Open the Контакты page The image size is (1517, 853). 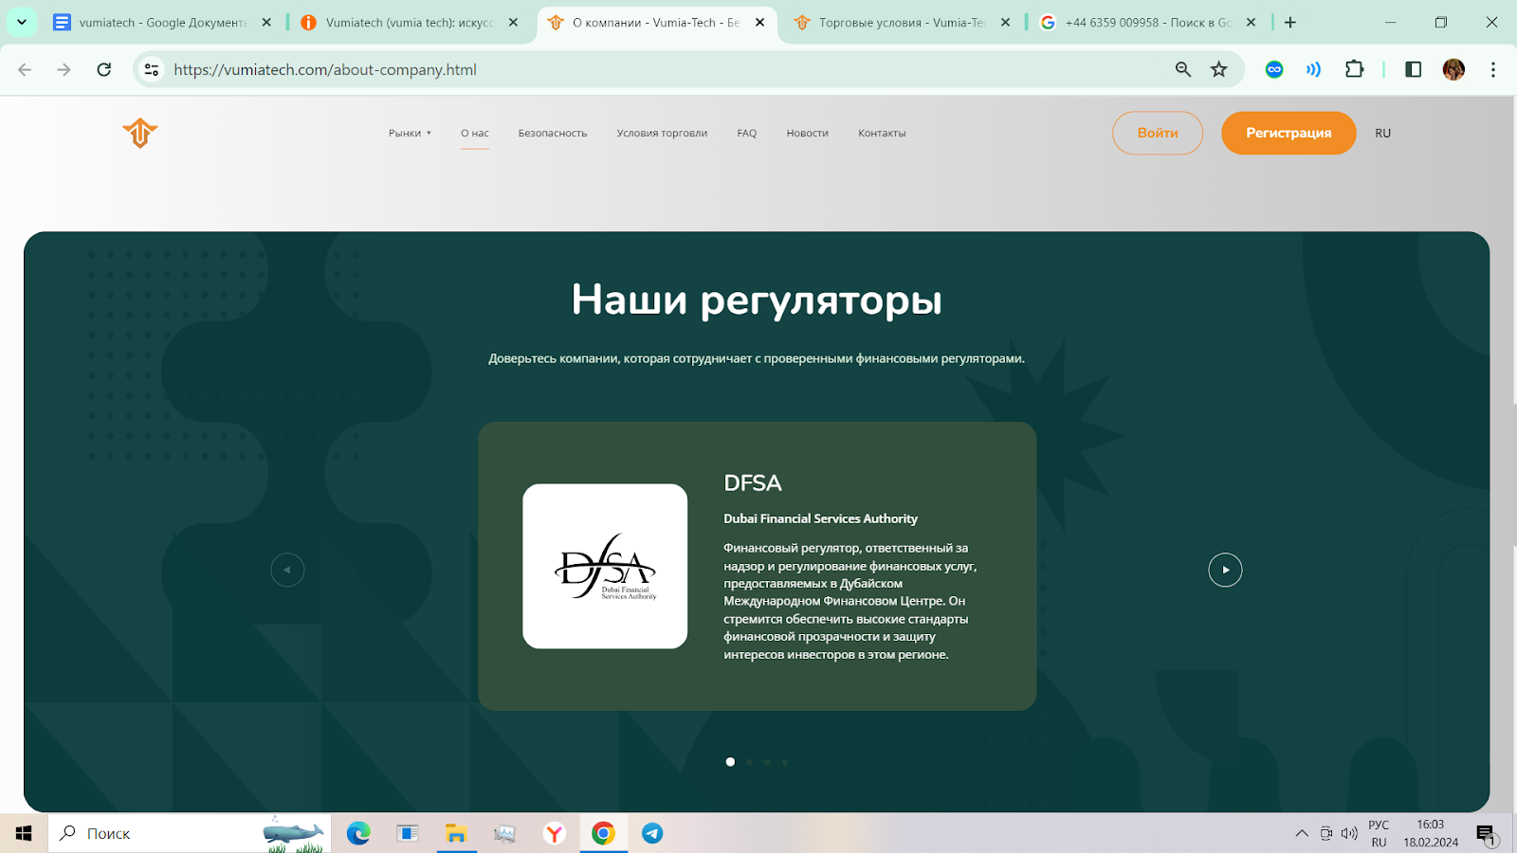pyautogui.click(x=882, y=133)
